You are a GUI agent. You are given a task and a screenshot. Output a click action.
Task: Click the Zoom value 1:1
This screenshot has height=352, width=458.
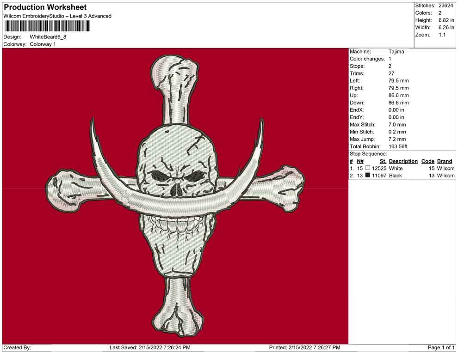[x=442, y=35]
